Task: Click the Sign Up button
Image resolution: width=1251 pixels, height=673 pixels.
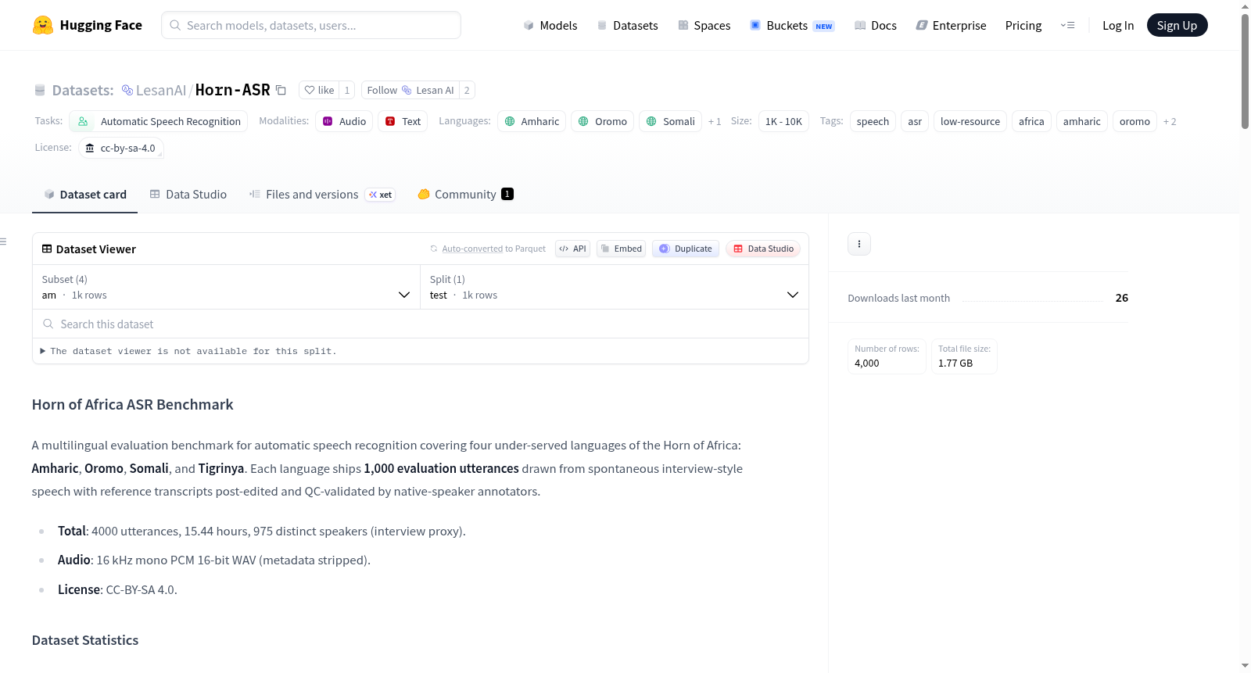Action: tap(1177, 25)
